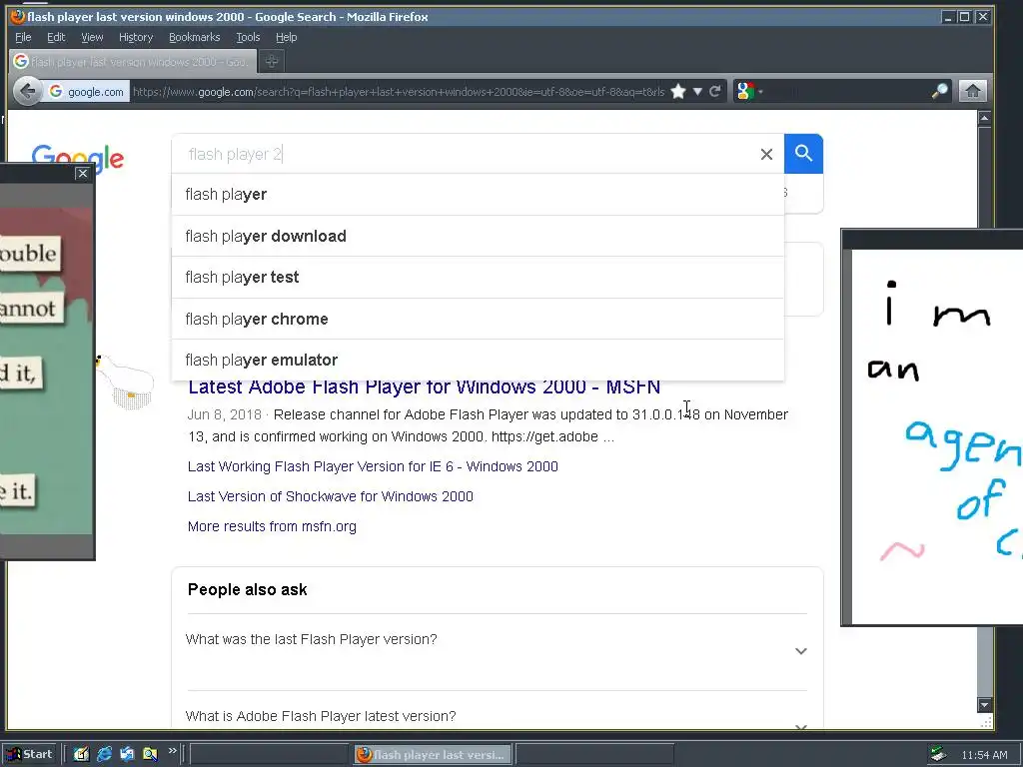Viewport: 1023px width, 767px height.
Task: Click the first quick launch icon beside Start
Action: coord(81,754)
